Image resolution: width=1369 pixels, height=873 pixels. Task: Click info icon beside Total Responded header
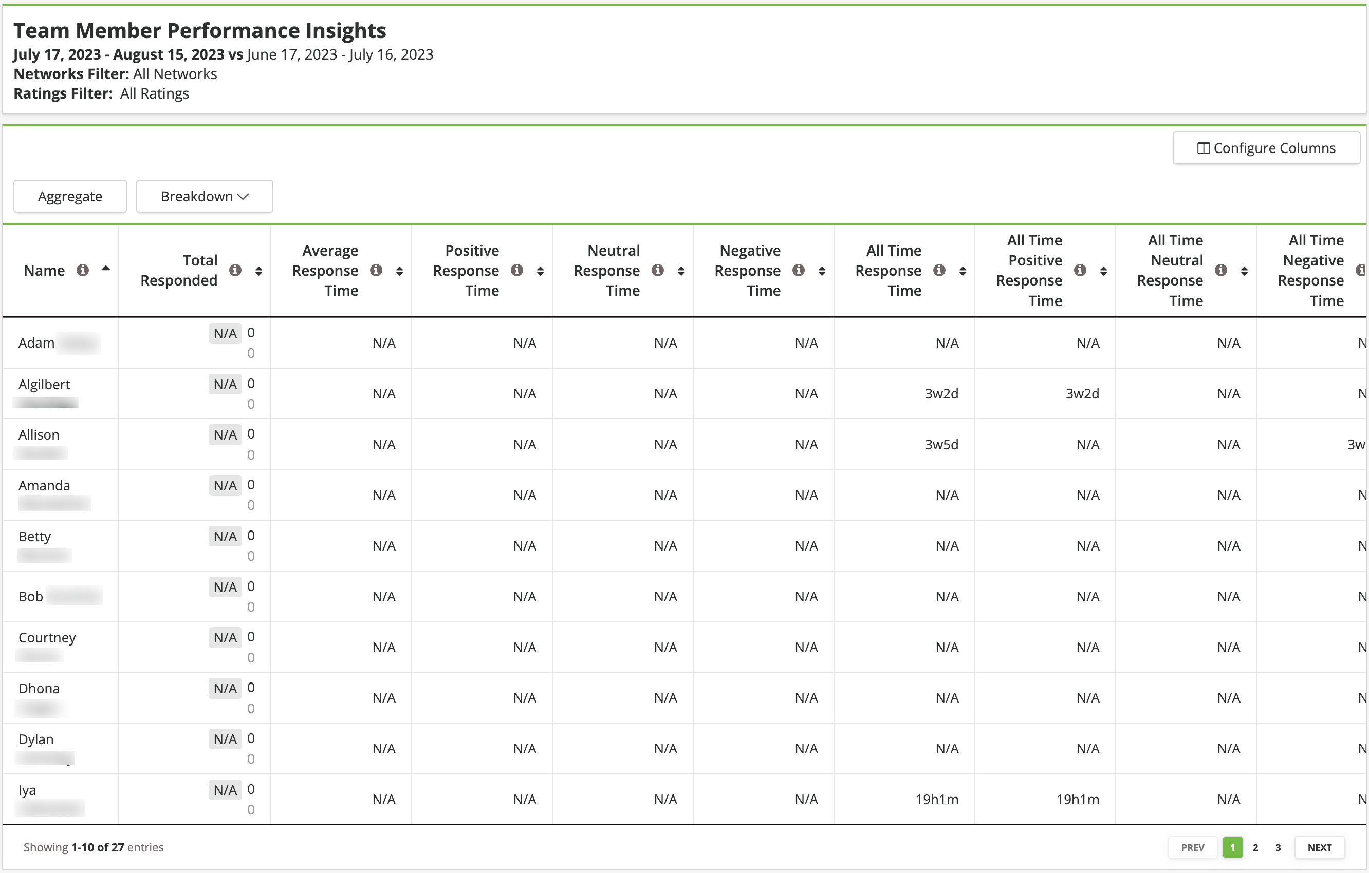(235, 270)
